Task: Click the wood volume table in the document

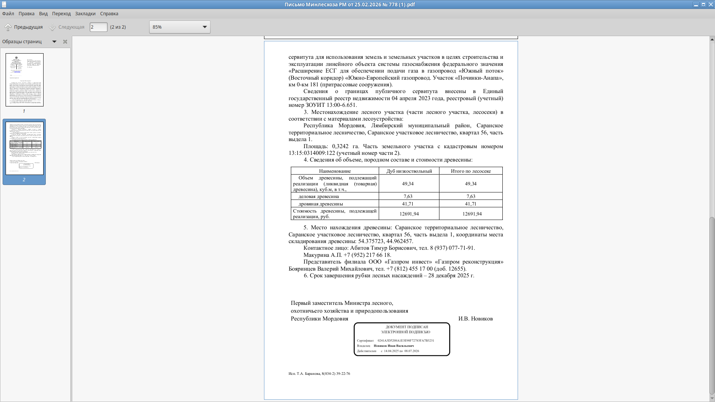Action: [397, 193]
